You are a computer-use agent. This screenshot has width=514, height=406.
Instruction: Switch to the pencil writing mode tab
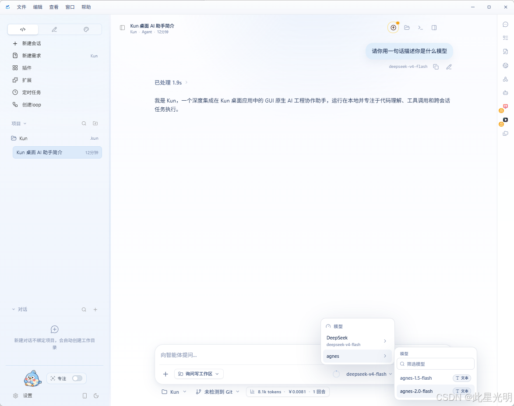point(54,29)
